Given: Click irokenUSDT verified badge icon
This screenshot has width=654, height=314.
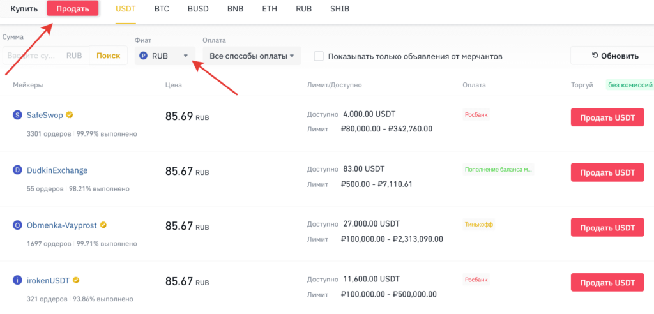Looking at the screenshot, I should click(x=76, y=280).
